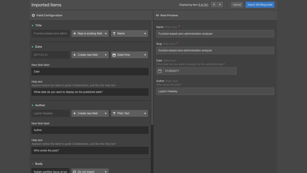Click the Field Configuration gear icon
Viewport: 307px width, 173px height.
click(x=33, y=15)
